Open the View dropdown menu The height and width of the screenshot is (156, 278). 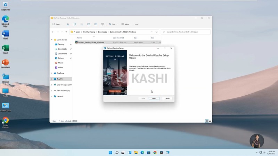click(x=126, y=24)
